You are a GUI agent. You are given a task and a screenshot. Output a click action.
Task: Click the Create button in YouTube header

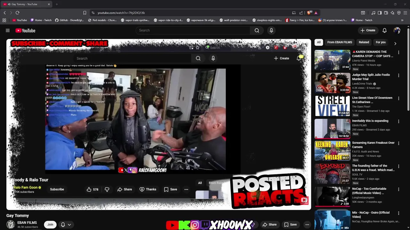pyautogui.click(x=368, y=30)
